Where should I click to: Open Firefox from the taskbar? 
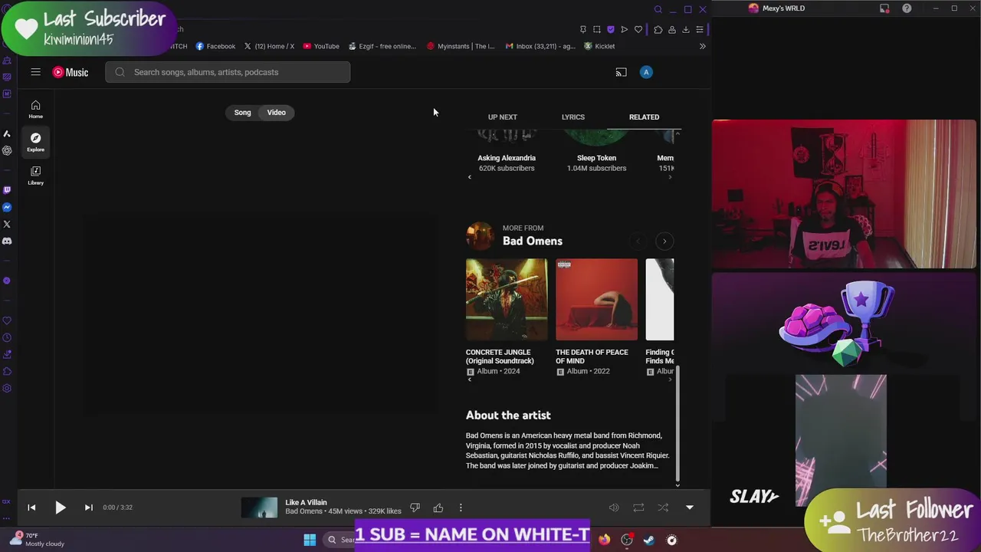[605, 540]
